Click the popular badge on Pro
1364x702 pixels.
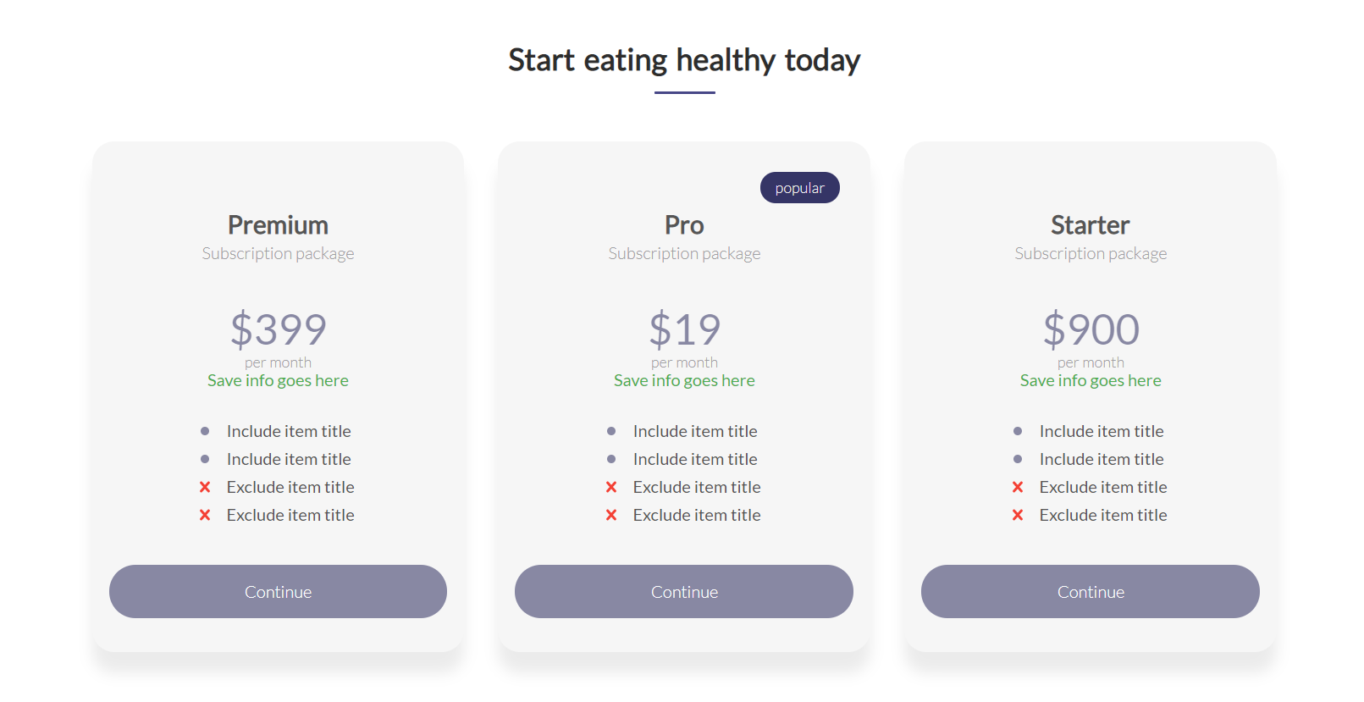point(799,188)
